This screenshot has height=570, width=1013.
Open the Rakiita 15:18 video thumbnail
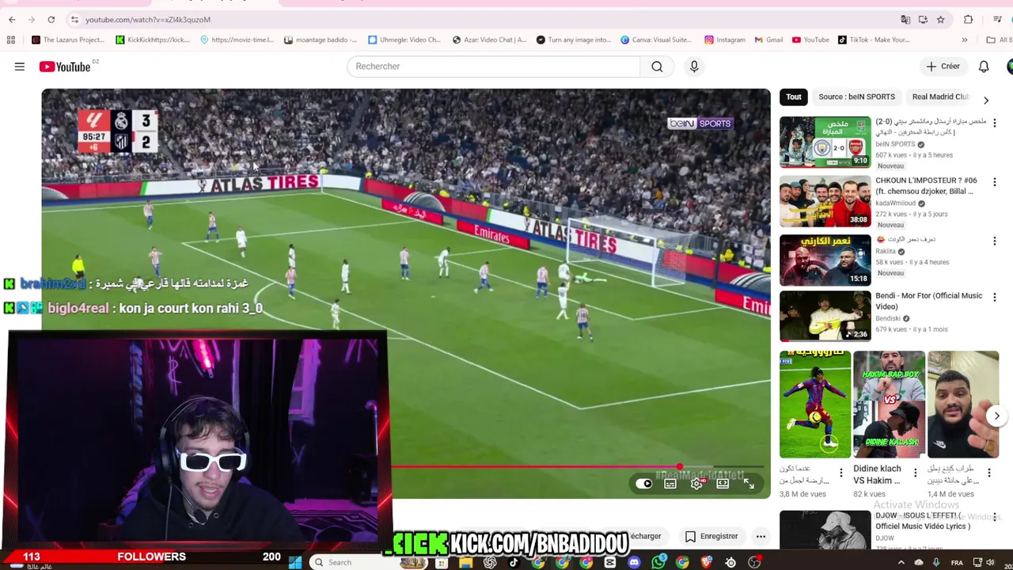(x=825, y=260)
